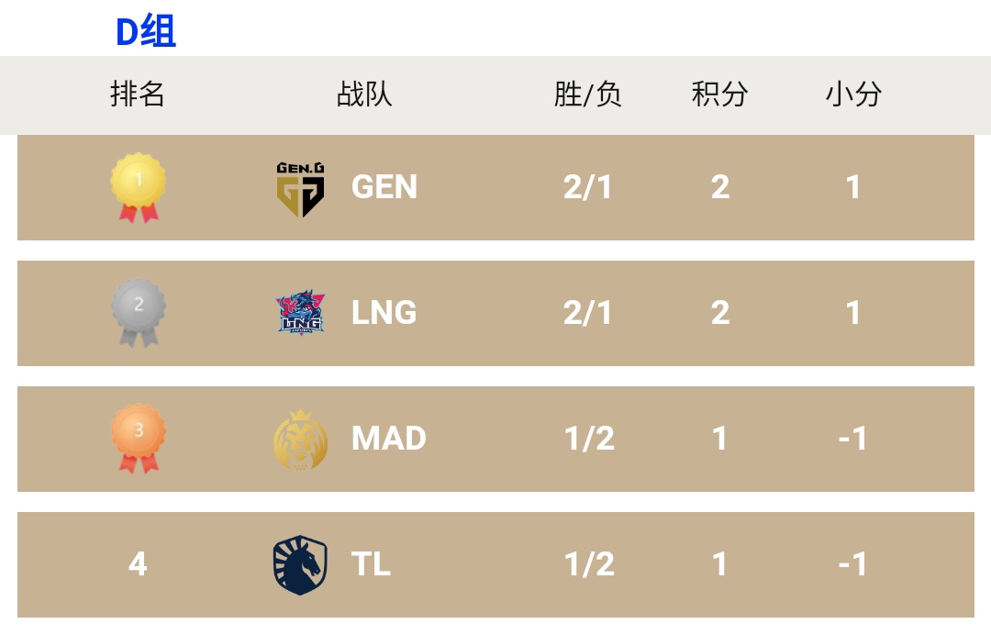This screenshot has height=635, width=991.
Task: Open the GEN team name
Action: [384, 187]
